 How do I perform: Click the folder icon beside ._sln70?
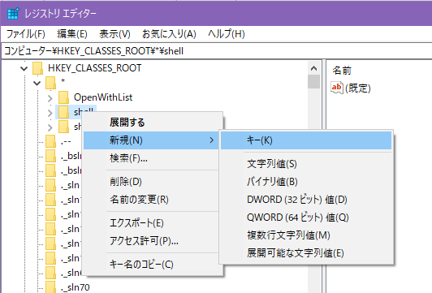click(x=50, y=287)
